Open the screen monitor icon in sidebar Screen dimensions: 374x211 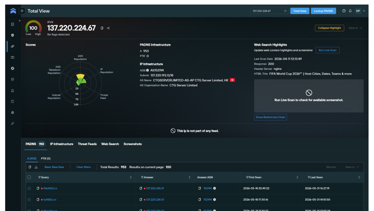coord(13,57)
